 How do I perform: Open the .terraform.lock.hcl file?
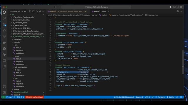click(21, 92)
